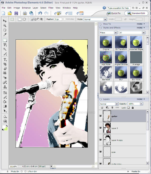Select the Zoom magnifier tool
The image size is (151, 174).
pyautogui.click(x=5, y=26)
